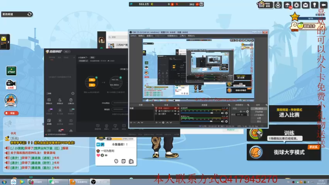The image size is (329, 185).
Task: Move OBS source up with arrow
Action: pos(167,123)
